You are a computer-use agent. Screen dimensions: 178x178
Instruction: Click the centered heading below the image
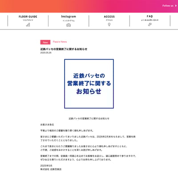pos(89,118)
